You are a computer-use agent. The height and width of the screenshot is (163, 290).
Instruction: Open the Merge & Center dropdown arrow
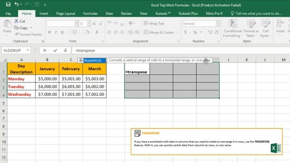177,32
